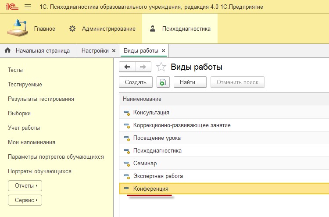Click the home icon on Начальная страница
The width and height of the screenshot is (329, 217).
[8, 50]
